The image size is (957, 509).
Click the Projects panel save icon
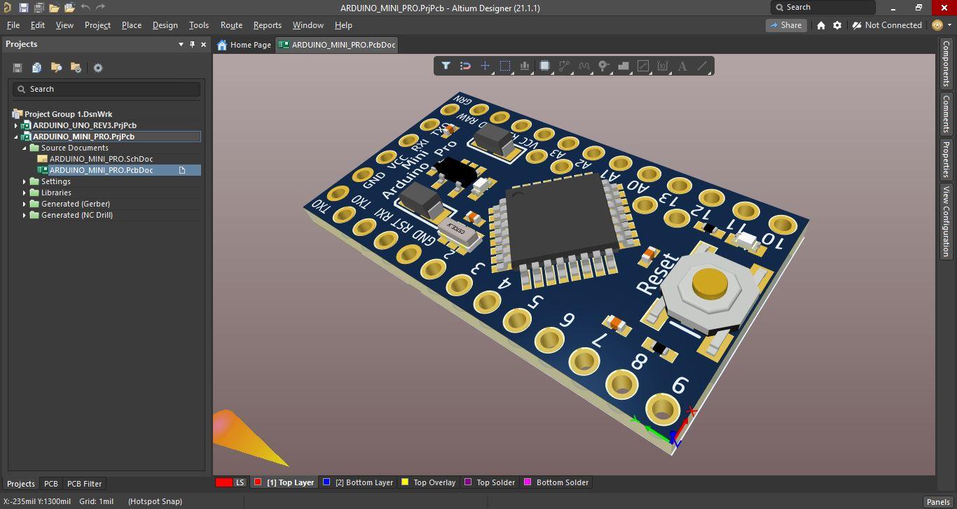coord(18,68)
